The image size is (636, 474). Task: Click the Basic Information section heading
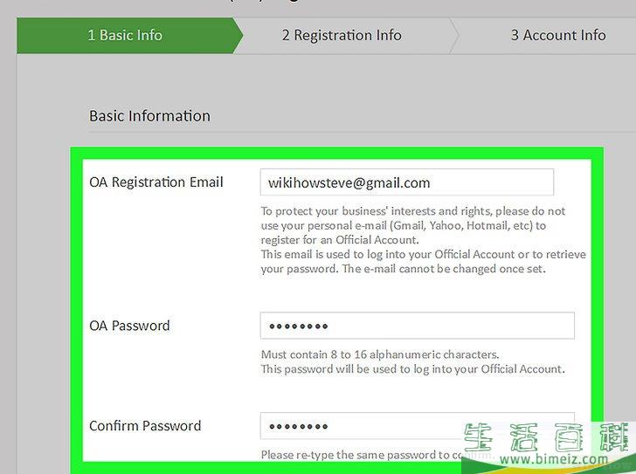point(149,116)
